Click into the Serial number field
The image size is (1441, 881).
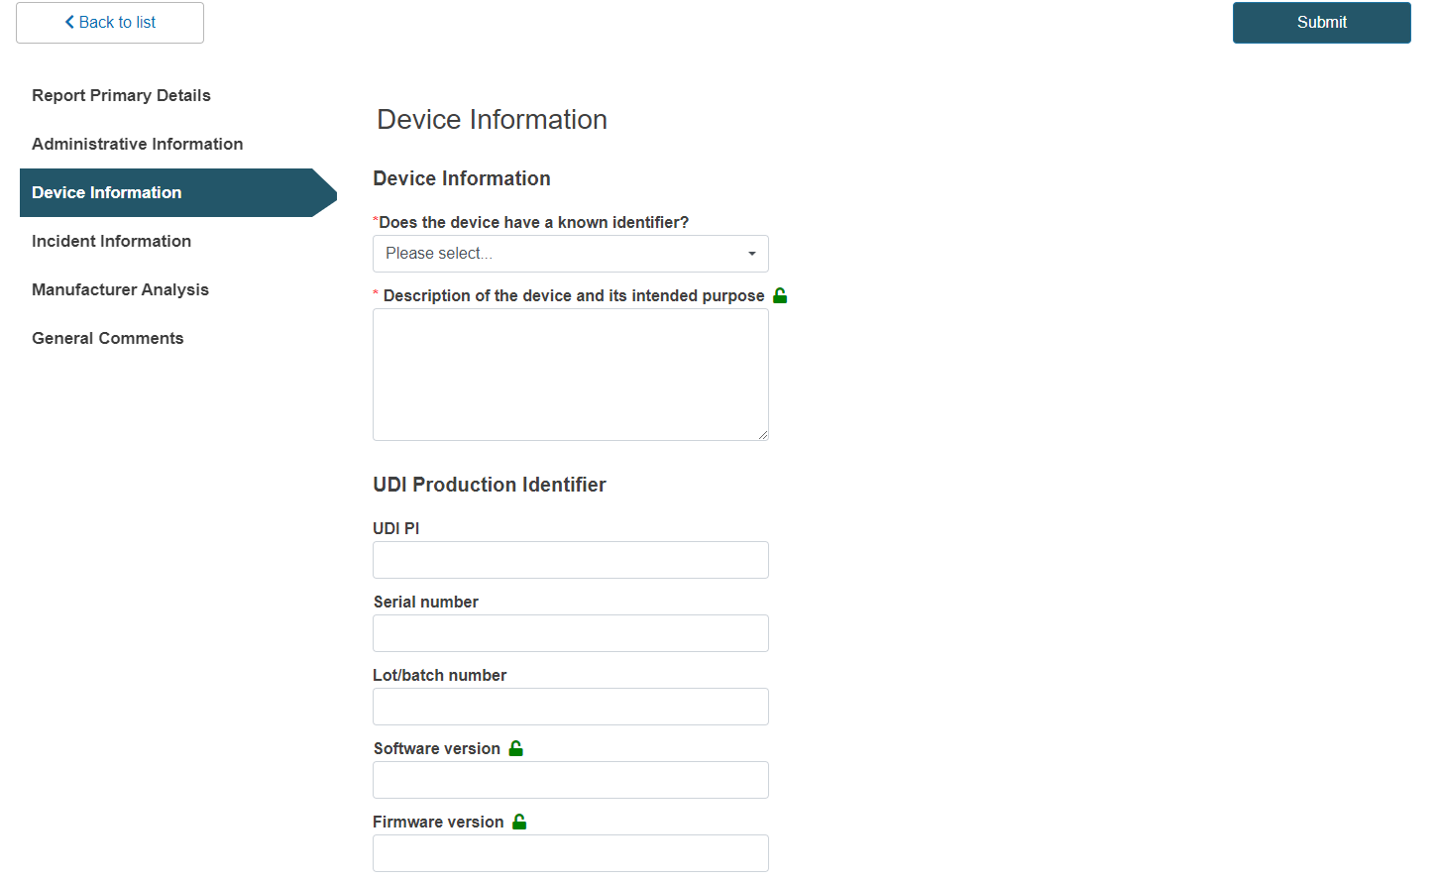(x=570, y=633)
